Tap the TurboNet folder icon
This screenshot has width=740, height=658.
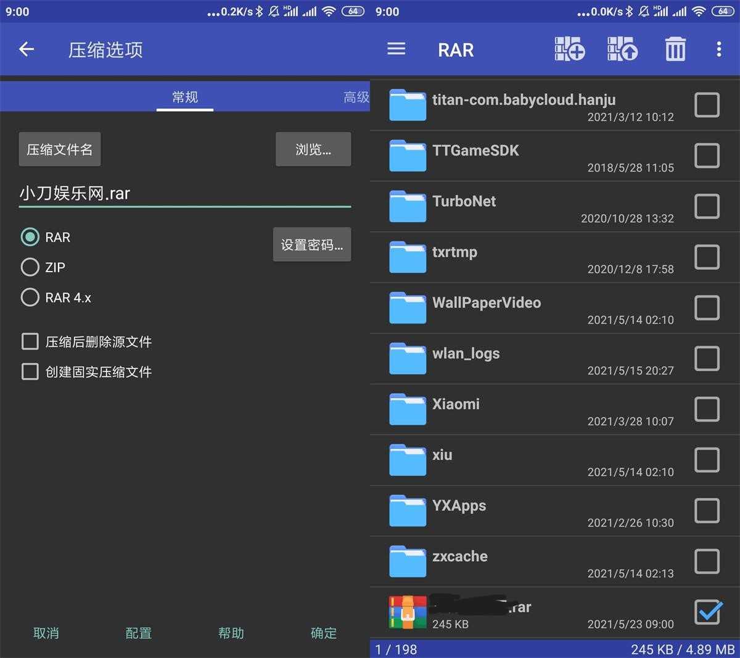(408, 206)
